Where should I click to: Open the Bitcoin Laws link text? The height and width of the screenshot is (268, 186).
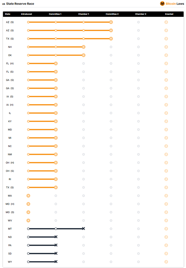(x=175, y=4)
